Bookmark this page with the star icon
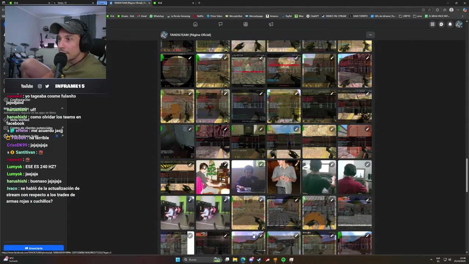This screenshot has height=264, width=469. [429, 10]
